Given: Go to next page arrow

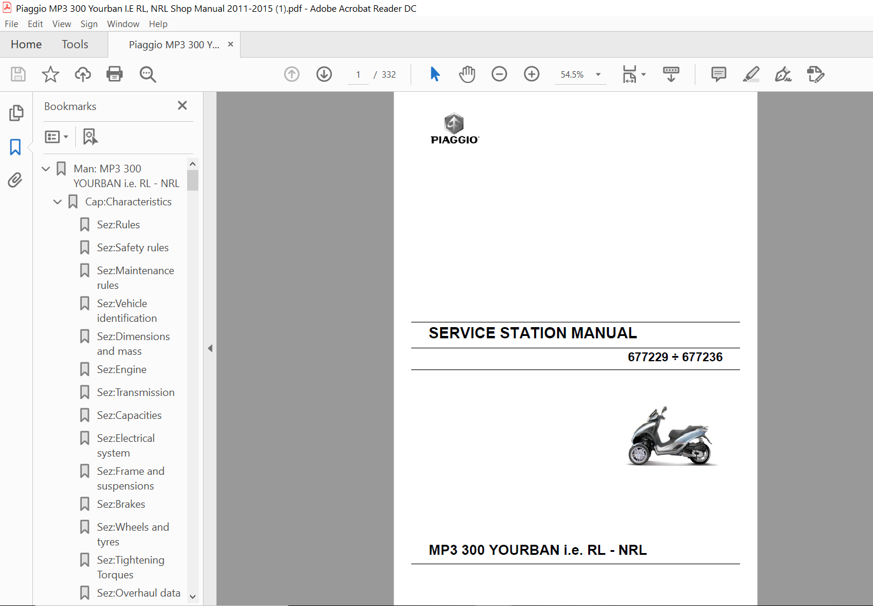Looking at the screenshot, I should [x=324, y=74].
